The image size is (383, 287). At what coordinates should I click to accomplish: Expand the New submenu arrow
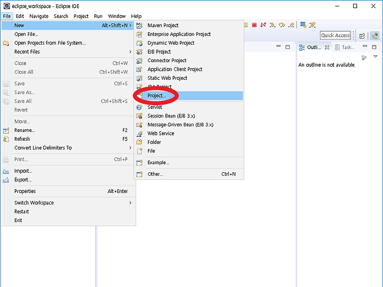[x=130, y=26]
